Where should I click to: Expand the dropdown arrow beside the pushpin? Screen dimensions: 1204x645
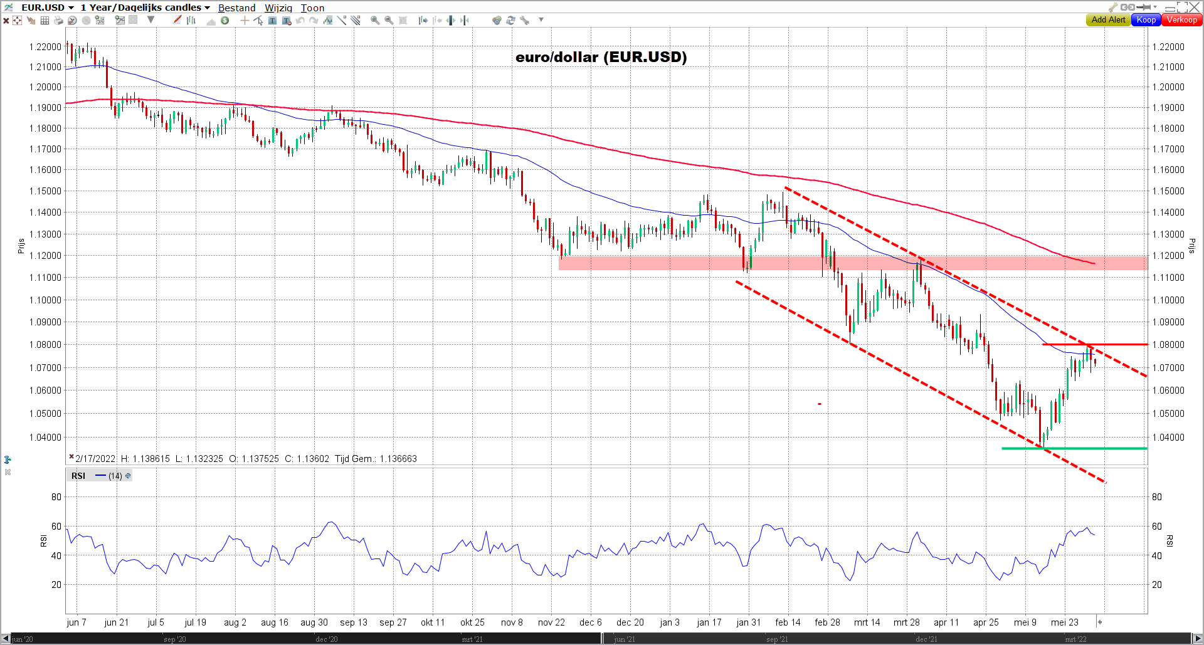tap(1155, 8)
